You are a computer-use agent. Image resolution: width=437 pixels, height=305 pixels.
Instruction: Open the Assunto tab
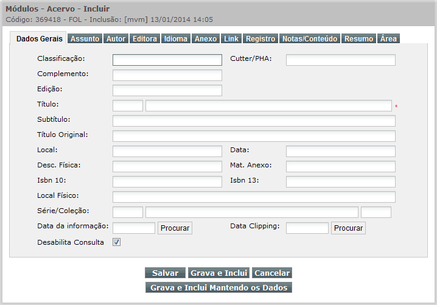coord(85,38)
